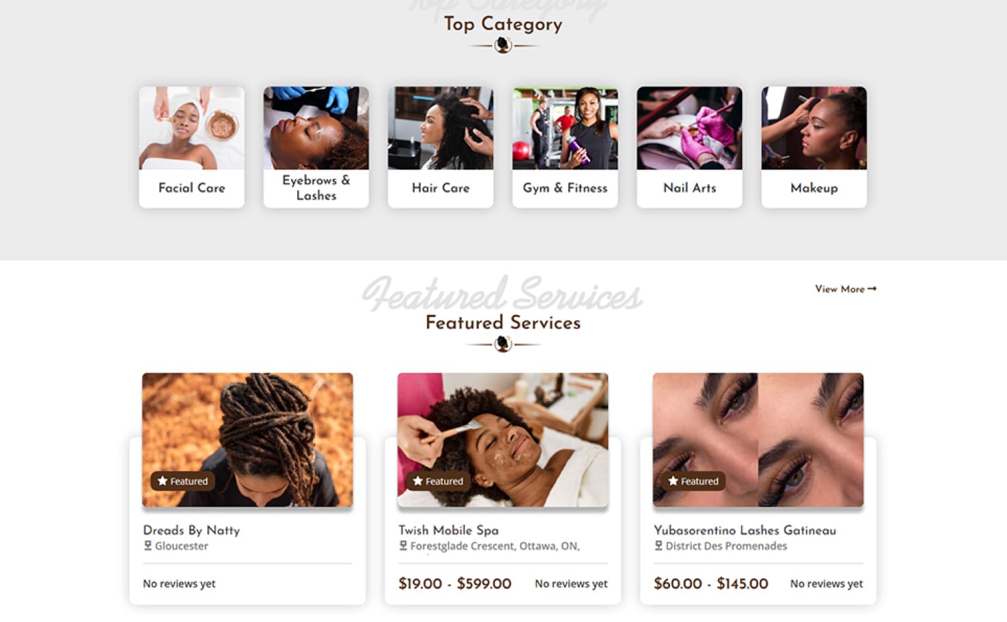1007x622 pixels.
Task: Select the Hair Care category photo
Action: [x=440, y=128]
